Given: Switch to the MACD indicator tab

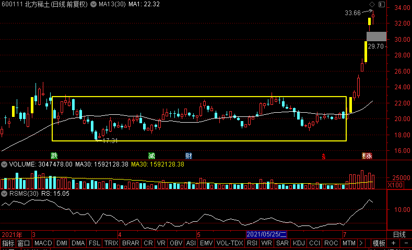Looking at the screenshot, I should [43, 243].
